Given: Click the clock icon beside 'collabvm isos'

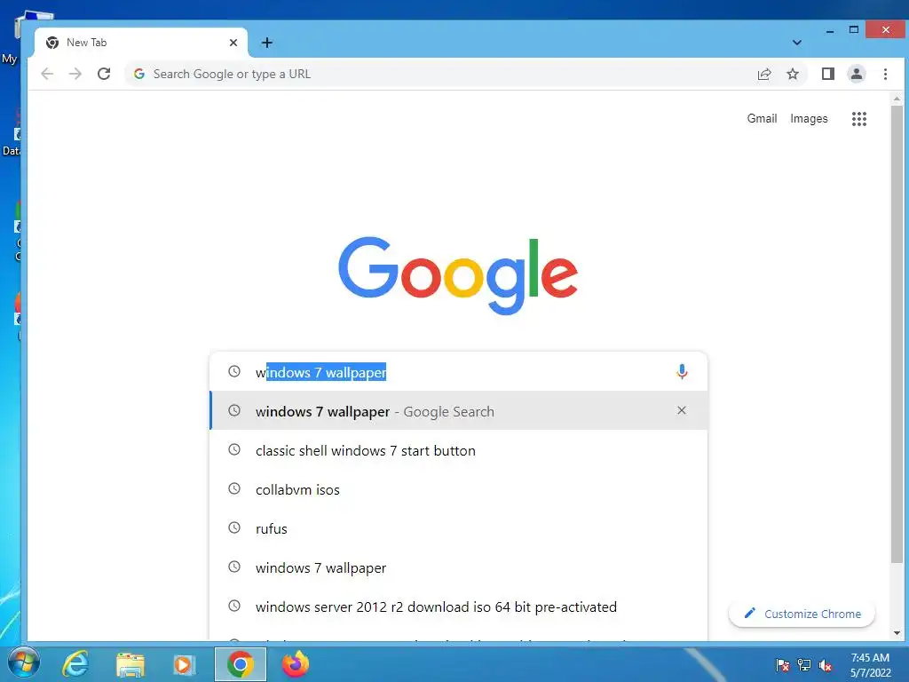Looking at the screenshot, I should 234,488.
